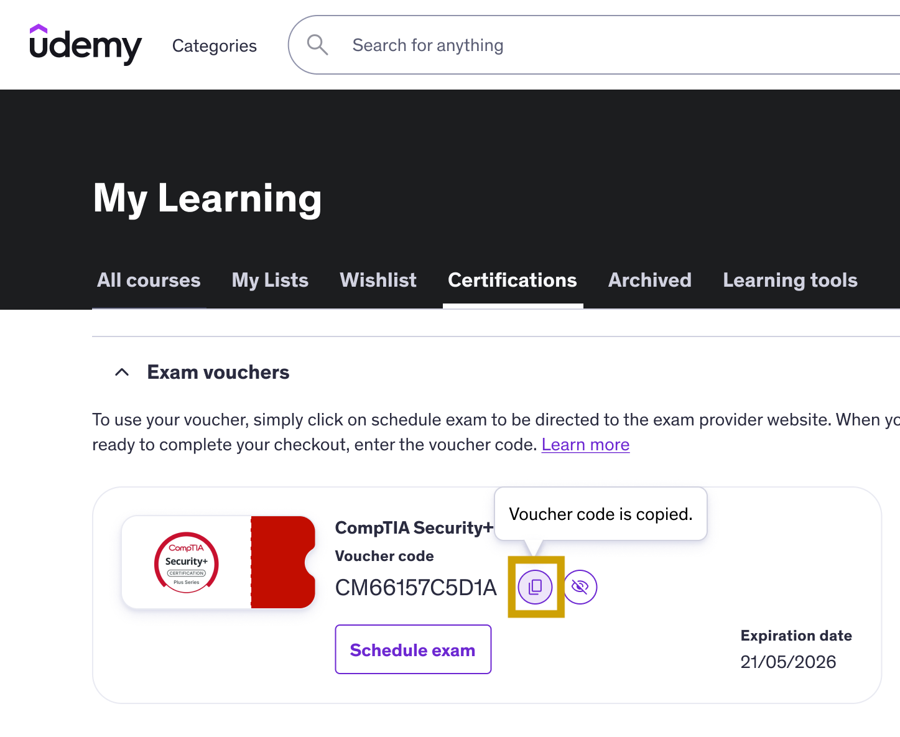This screenshot has height=737, width=900.
Task: Click the search magnifier icon
Action: tap(317, 45)
